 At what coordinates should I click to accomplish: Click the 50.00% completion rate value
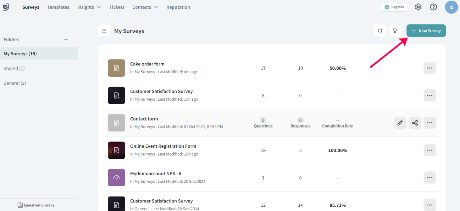(x=338, y=68)
